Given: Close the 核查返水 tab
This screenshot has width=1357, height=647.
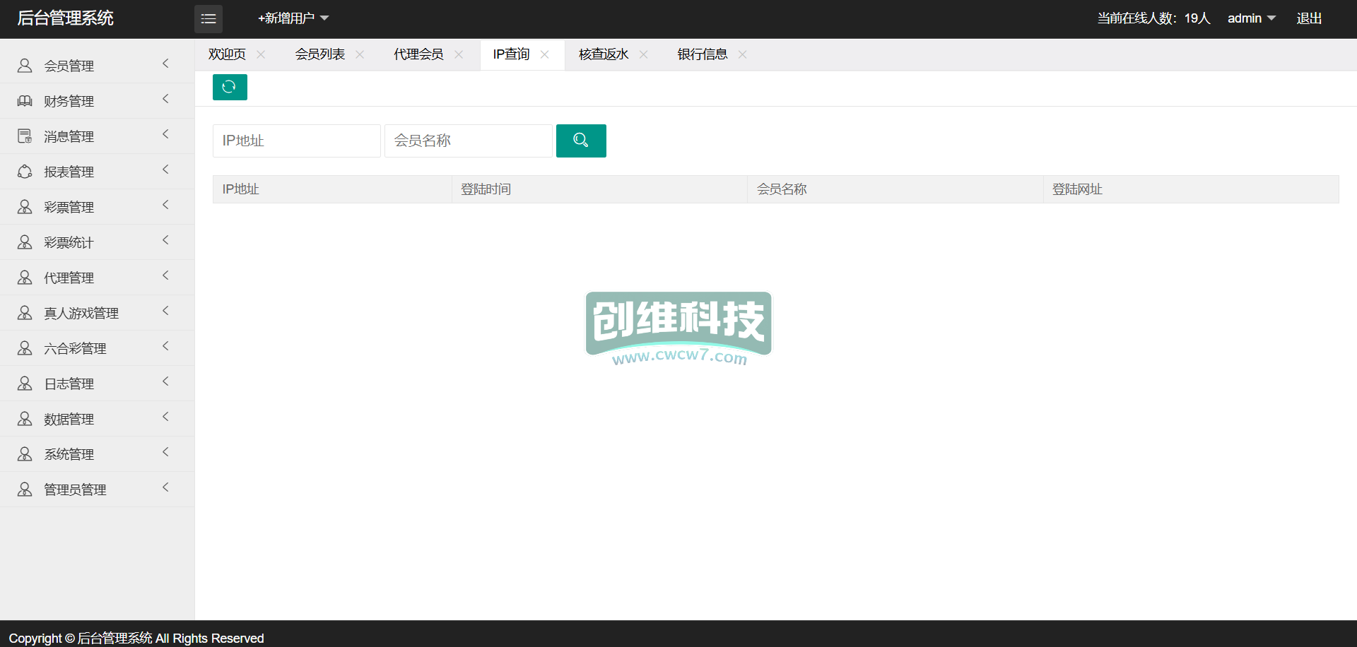Looking at the screenshot, I should (643, 54).
